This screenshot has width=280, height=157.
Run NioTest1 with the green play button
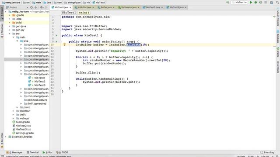click(251, 3)
